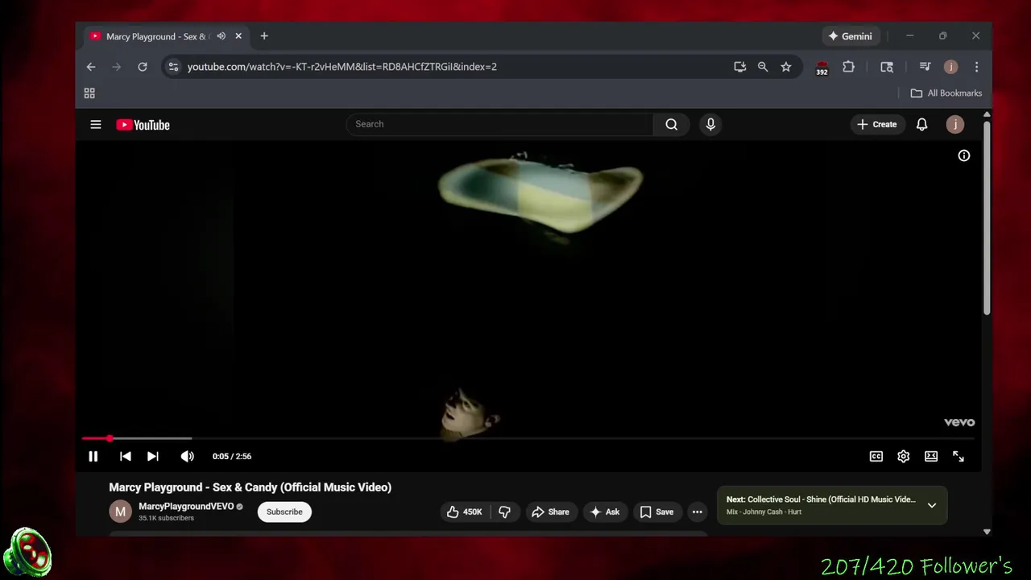Expand the Next playlist panel chevron
The height and width of the screenshot is (580, 1031).
tap(932, 505)
